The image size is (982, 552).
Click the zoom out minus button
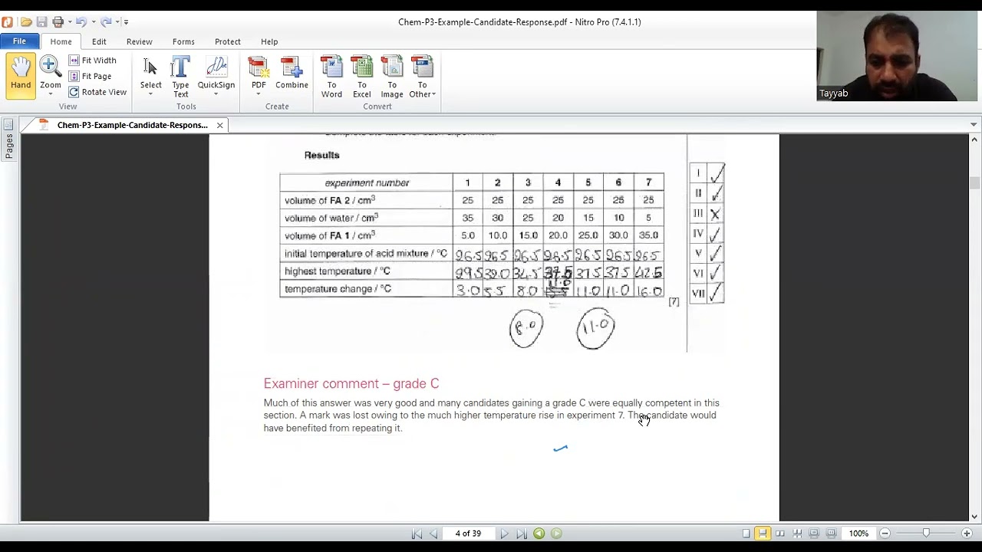click(885, 534)
